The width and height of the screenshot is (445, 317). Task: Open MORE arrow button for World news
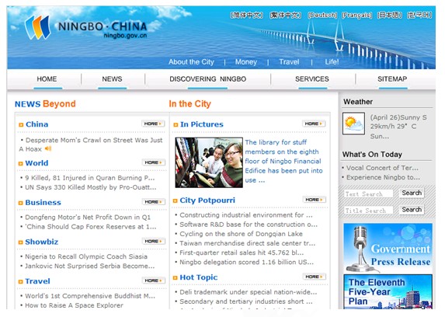pos(154,162)
